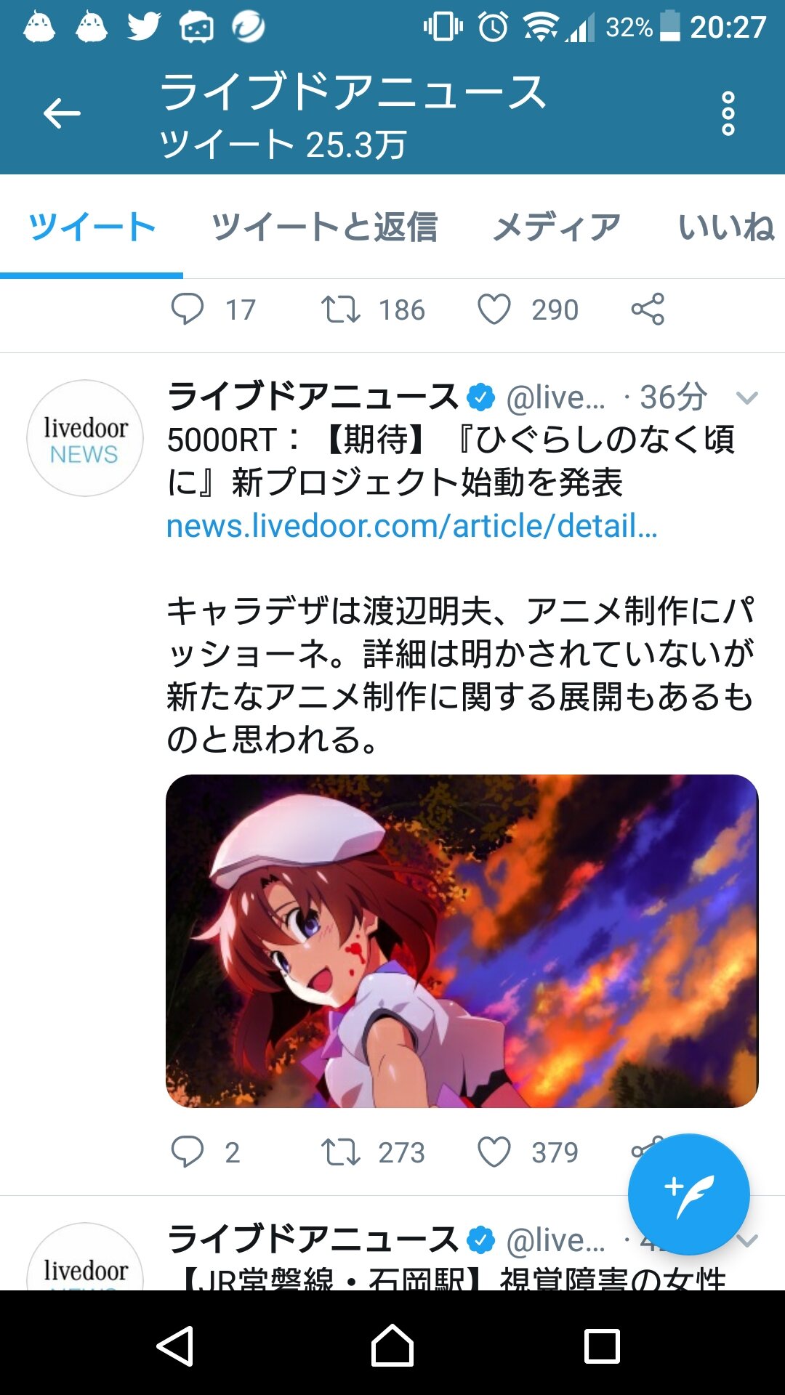Tap the livedoor NEWS profile avatar
Screen dimensions: 785x1395
pos(85,438)
